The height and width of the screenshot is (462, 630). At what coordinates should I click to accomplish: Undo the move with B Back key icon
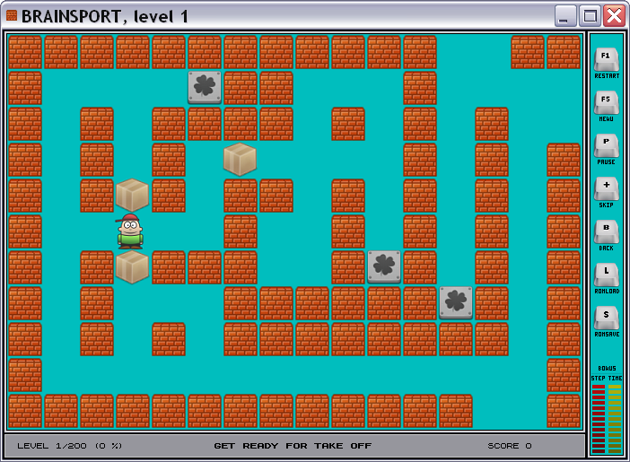coord(607,231)
